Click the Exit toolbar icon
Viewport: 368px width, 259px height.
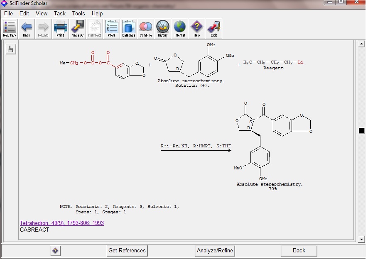point(213,29)
